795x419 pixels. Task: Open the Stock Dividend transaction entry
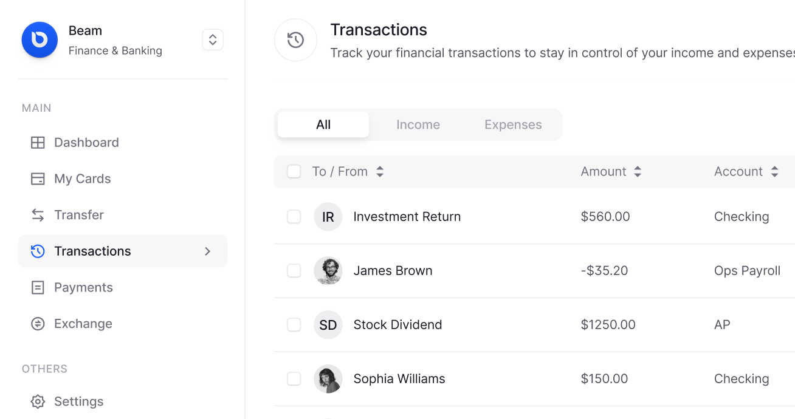point(397,324)
